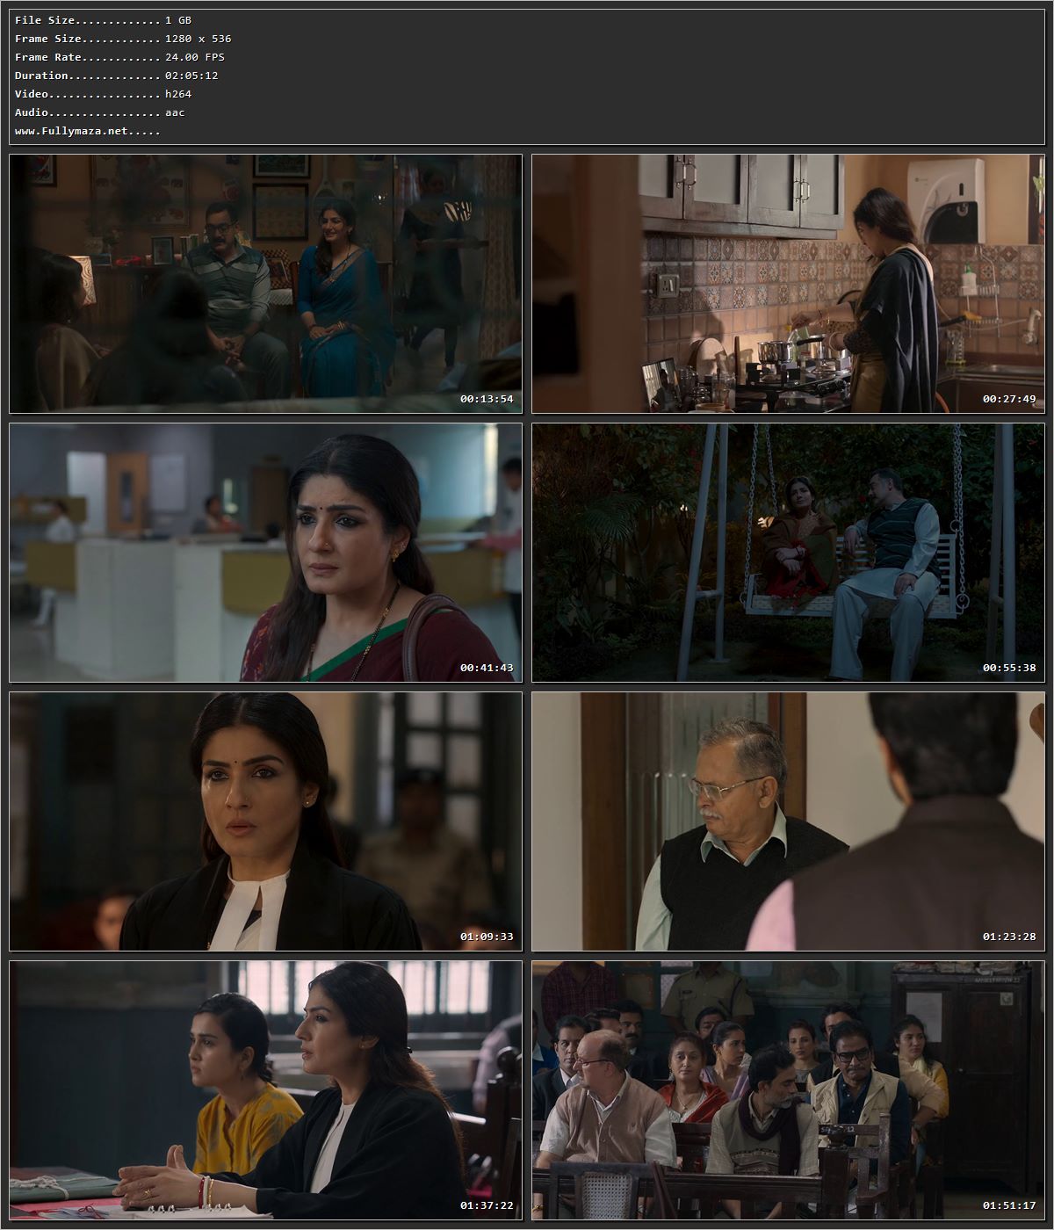Click the Audio codec value aac
Screen dimensions: 1054x1230
tap(175, 112)
